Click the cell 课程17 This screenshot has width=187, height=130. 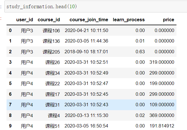coord(52,94)
